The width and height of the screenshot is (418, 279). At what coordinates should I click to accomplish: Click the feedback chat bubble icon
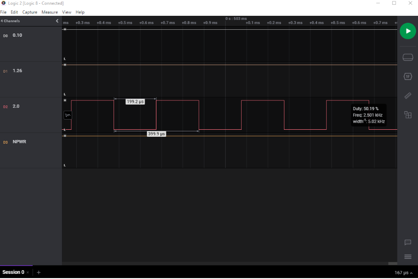coord(408,242)
